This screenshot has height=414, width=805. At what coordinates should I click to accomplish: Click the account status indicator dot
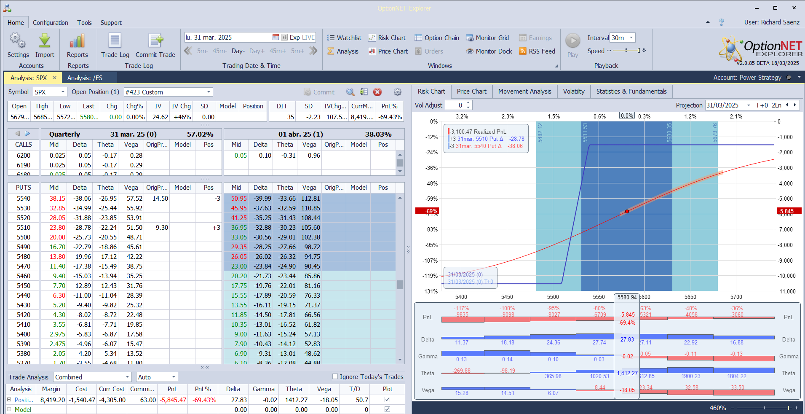pos(789,78)
